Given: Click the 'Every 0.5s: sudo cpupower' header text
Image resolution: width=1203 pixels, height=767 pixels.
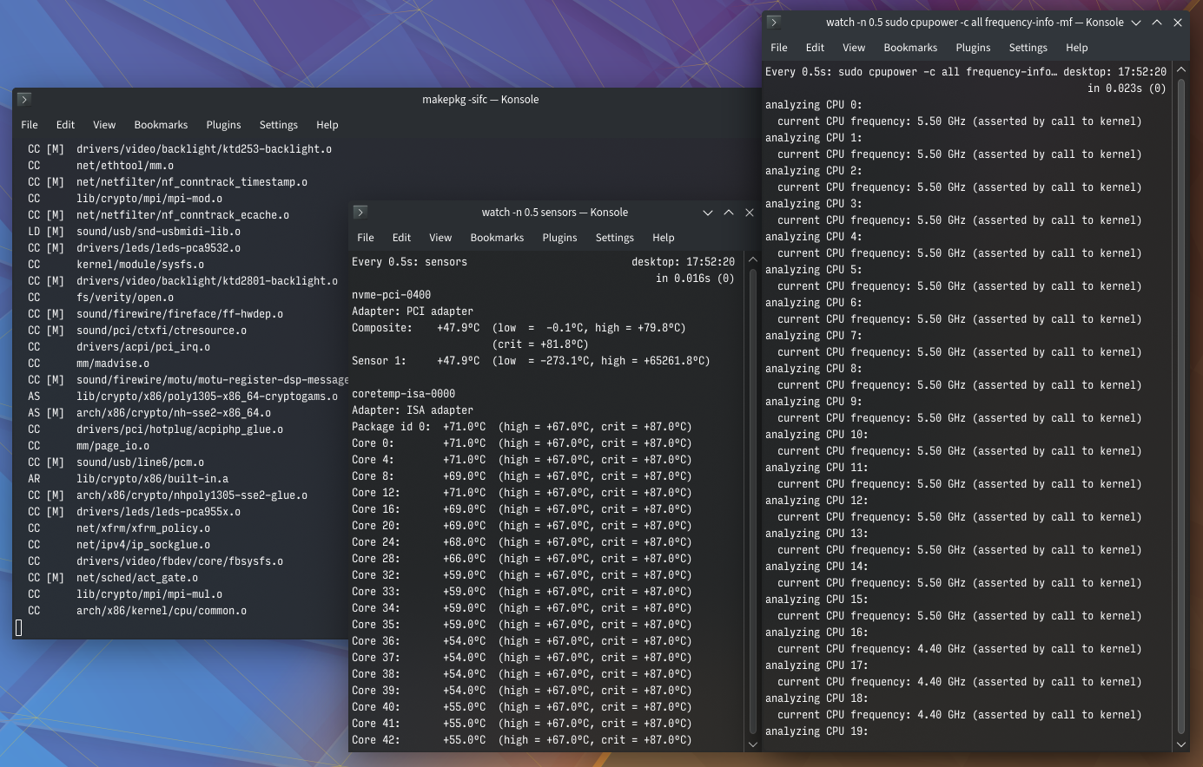Looking at the screenshot, I should click(x=911, y=72).
